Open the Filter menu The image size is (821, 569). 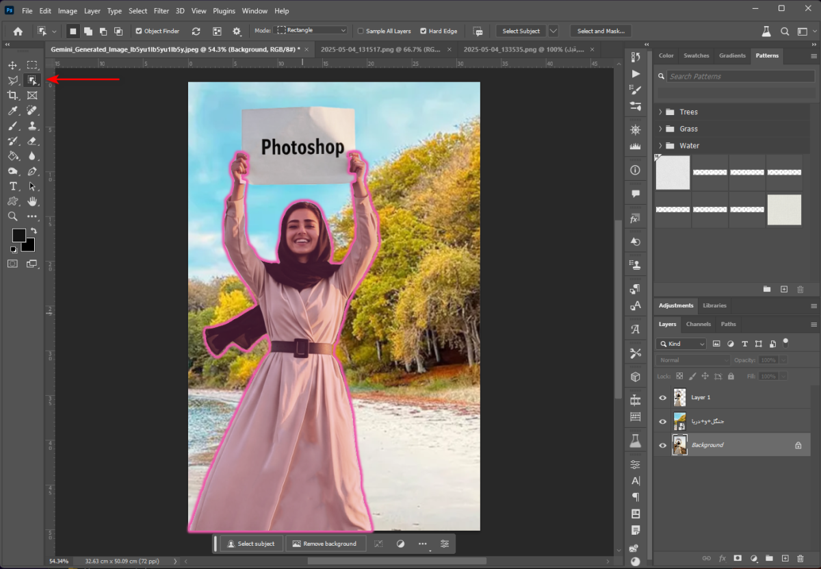tap(161, 11)
